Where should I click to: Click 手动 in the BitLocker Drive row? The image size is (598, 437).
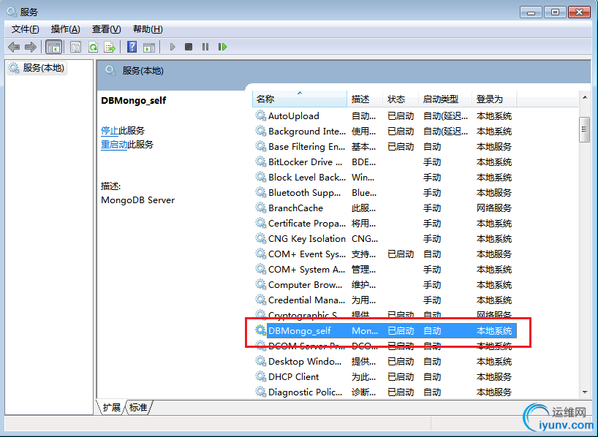coord(432,161)
